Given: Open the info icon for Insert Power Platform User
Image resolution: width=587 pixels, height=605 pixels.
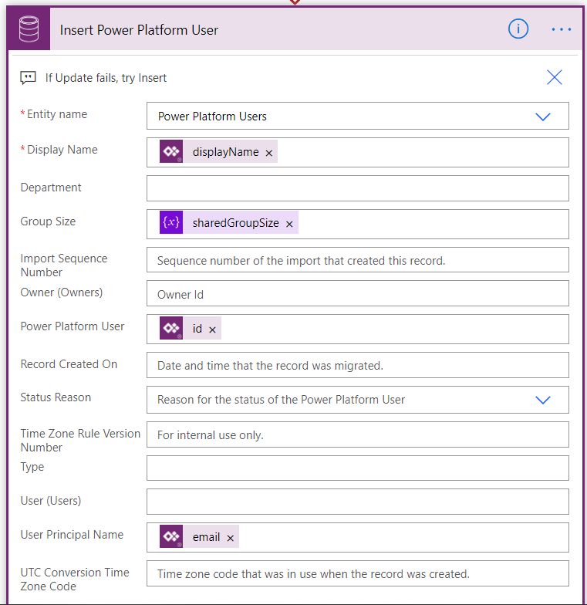Looking at the screenshot, I should point(518,29).
